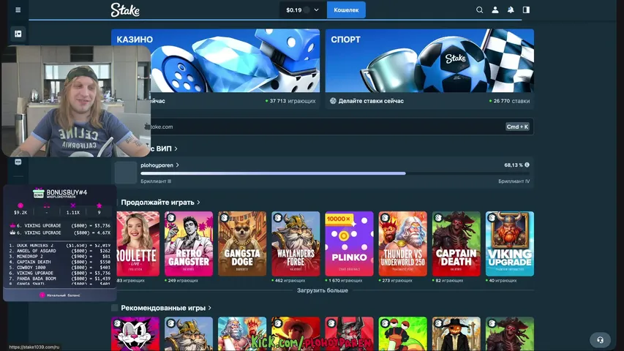Screen dimensions: 624x351
Task: Launch Retro Gangster game
Action: pyautogui.click(x=189, y=244)
